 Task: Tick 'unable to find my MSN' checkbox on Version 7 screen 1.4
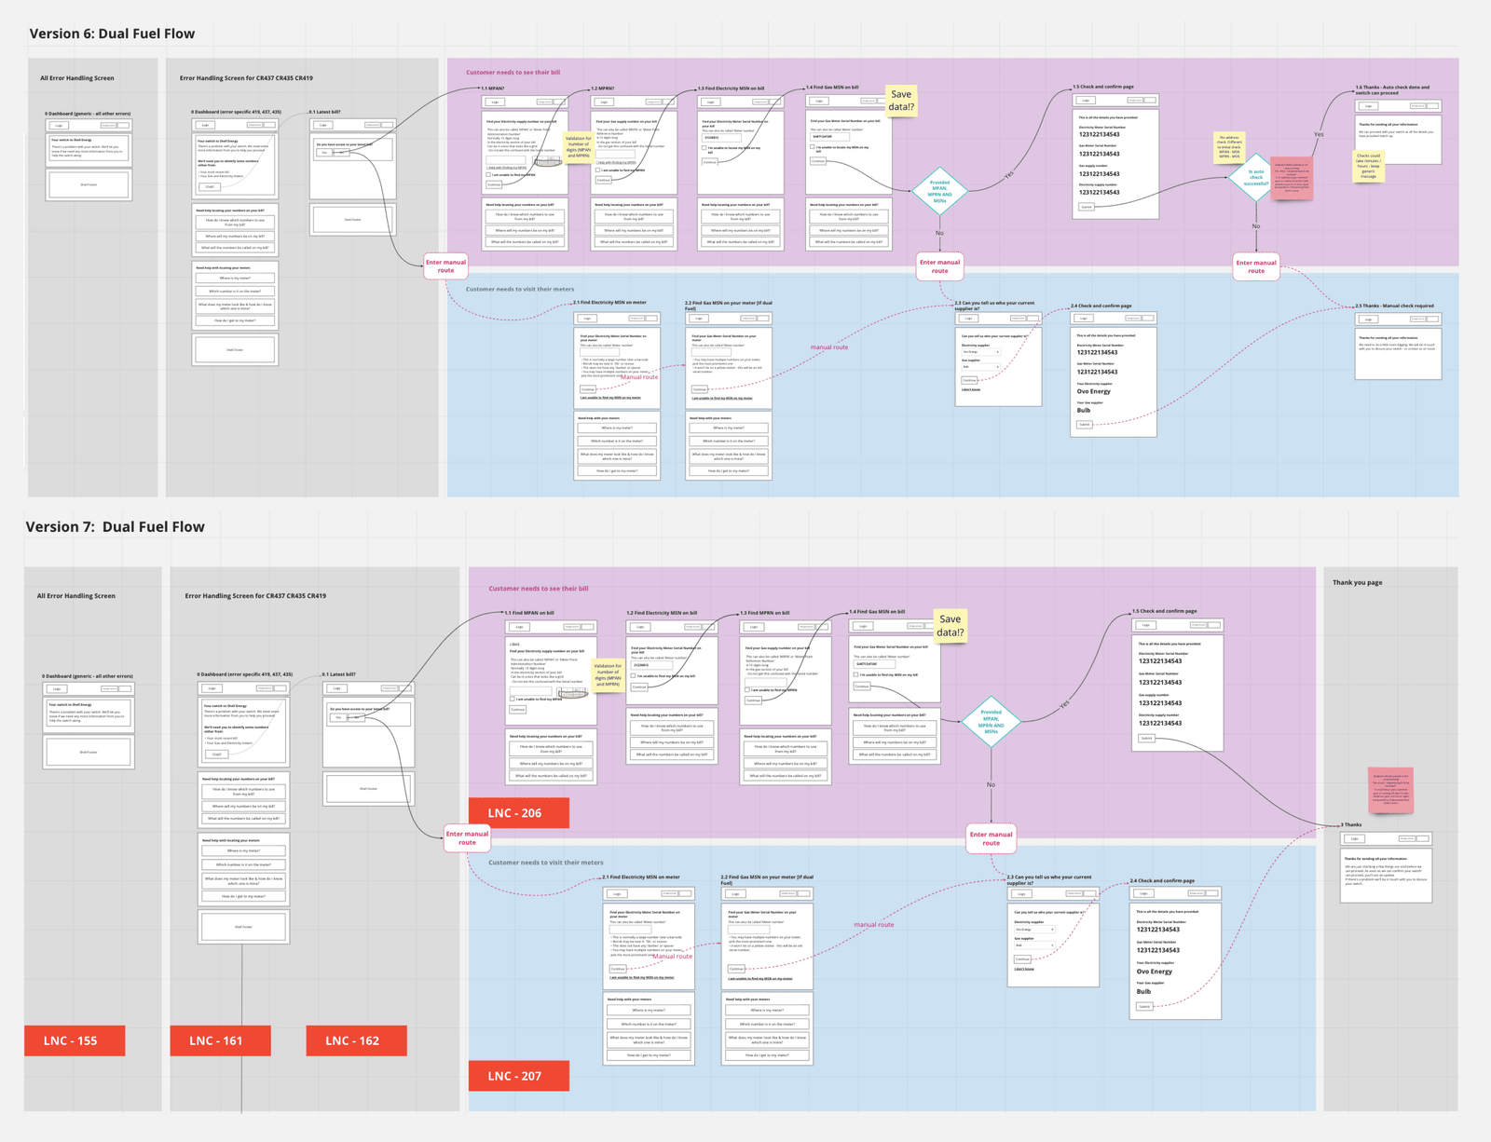(855, 674)
